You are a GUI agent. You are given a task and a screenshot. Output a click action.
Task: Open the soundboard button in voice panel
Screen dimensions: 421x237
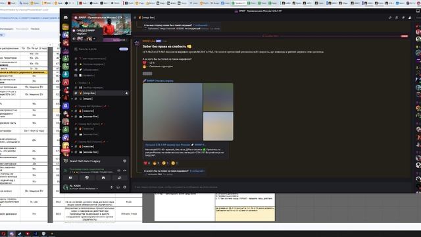[120, 178]
